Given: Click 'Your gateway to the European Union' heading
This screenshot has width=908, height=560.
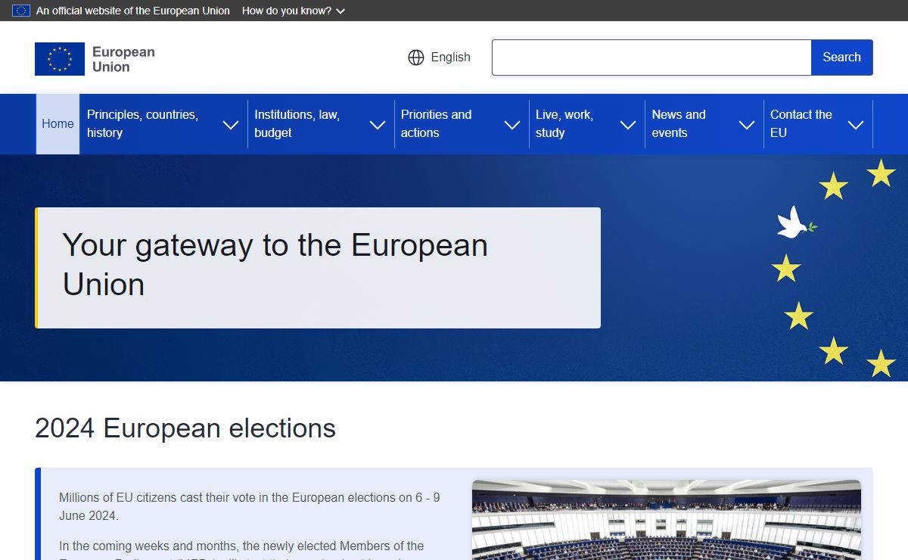Looking at the screenshot, I should click(275, 265).
